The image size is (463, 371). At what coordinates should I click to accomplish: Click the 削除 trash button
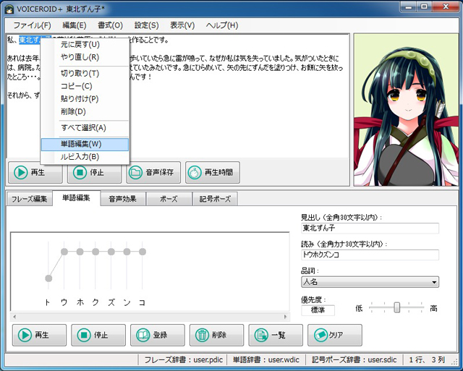click(x=216, y=335)
